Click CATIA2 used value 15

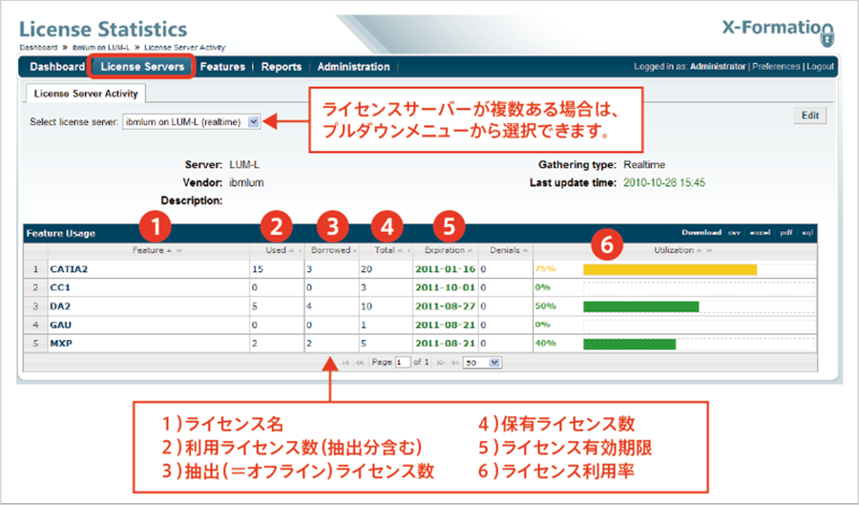(258, 269)
